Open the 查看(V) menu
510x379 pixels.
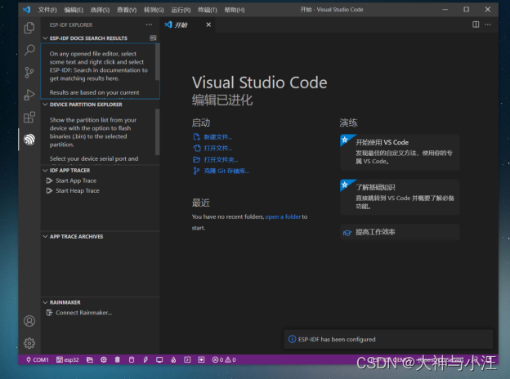tap(127, 10)
